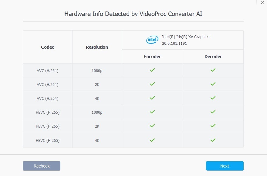Click encoder checkmark for HEVC 1080p
The width and height of the screenshot is (267, 176).
pyautogui.click(x=152, y=112)
